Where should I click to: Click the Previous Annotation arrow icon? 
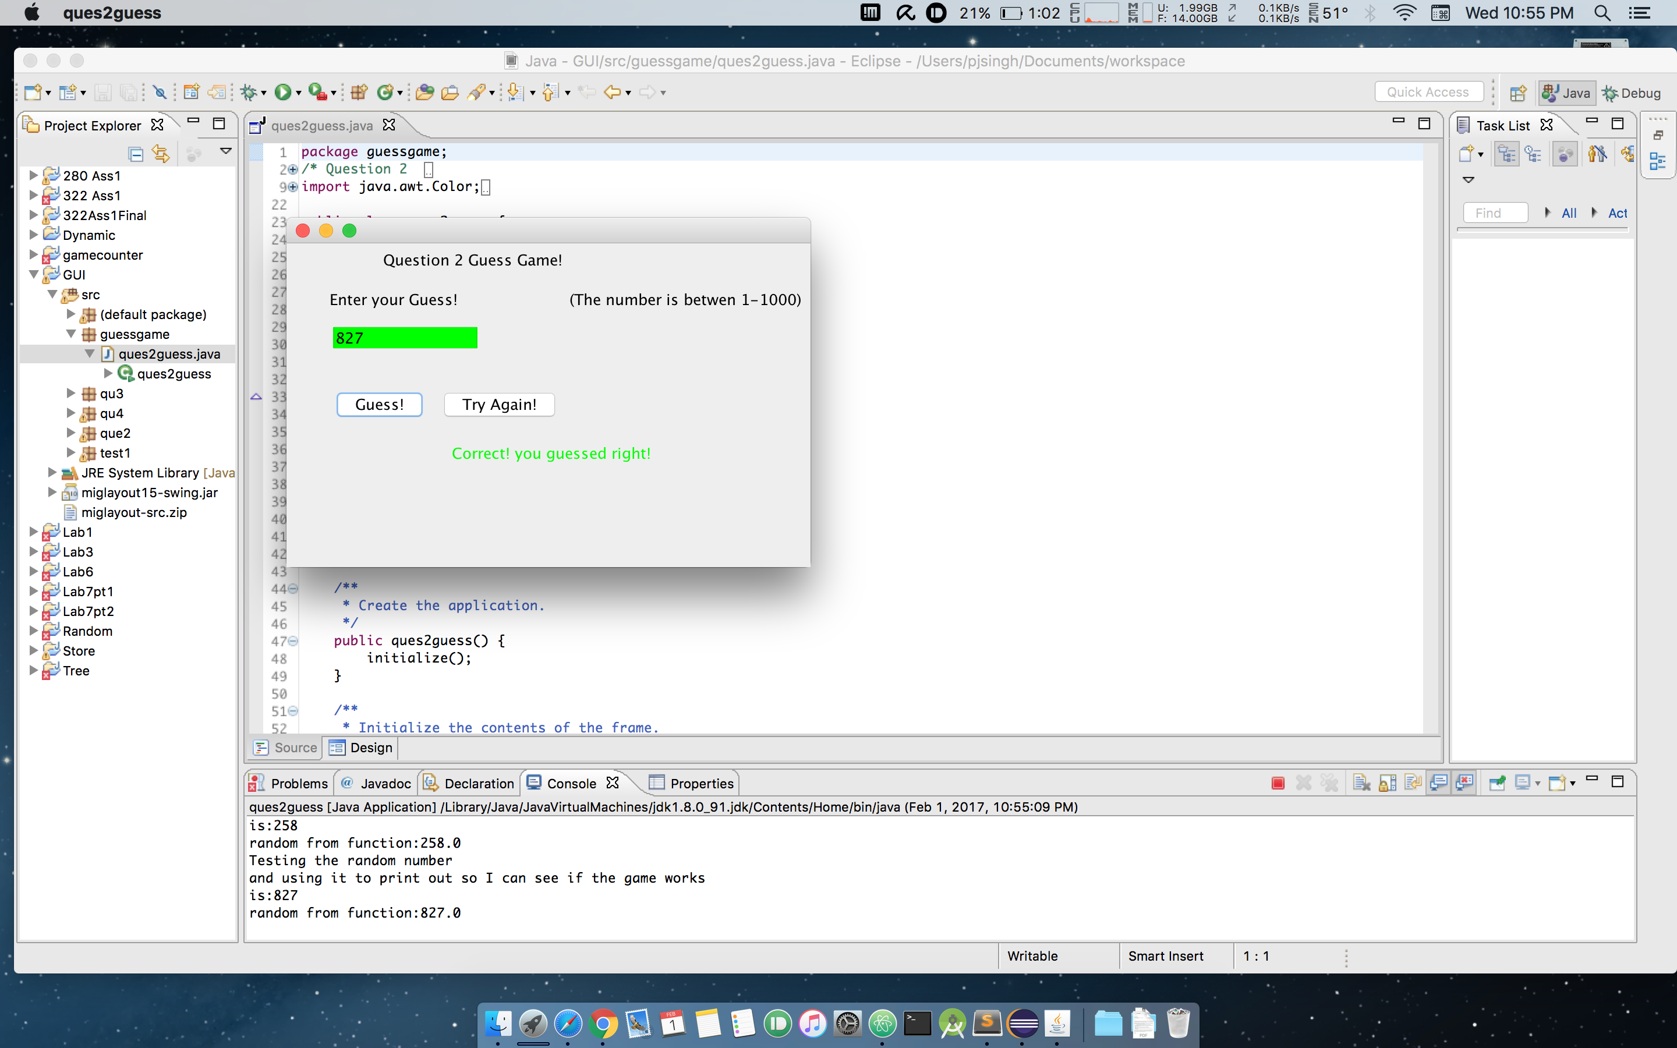(x=550, y=92)
